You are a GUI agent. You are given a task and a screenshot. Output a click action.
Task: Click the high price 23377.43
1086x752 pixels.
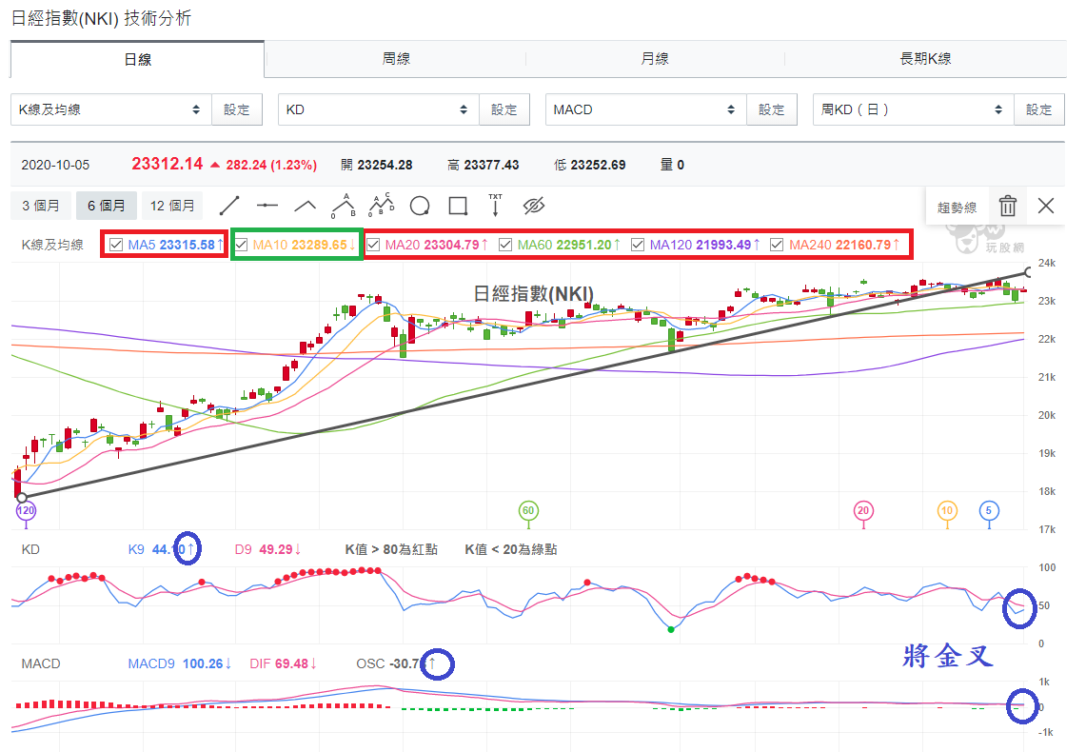(491, 165)
